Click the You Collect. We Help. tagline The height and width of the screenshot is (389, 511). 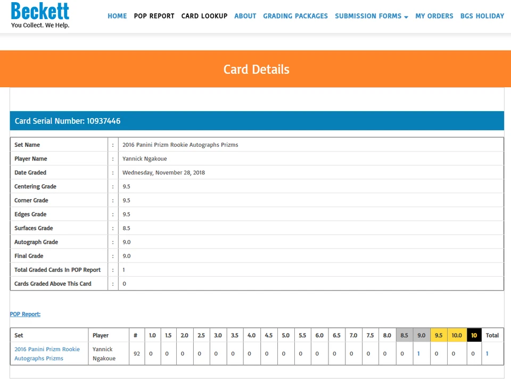(x=40, y=25)
